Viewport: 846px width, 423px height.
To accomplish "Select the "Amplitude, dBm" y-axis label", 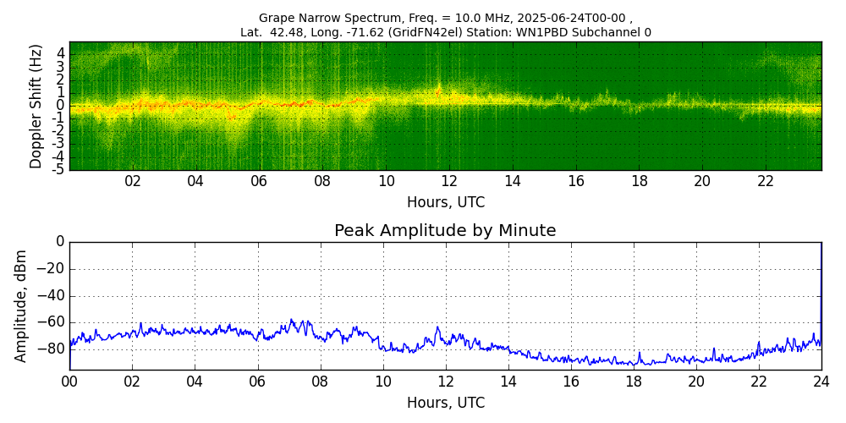I will (22, 305).
